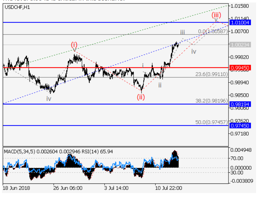This screenshot has height=199, width=272.
Task: Click the red (iii) wave label
Action: click(216, 15)
